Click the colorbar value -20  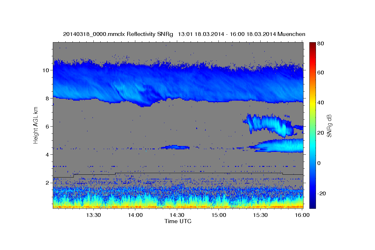pos(321,193)
